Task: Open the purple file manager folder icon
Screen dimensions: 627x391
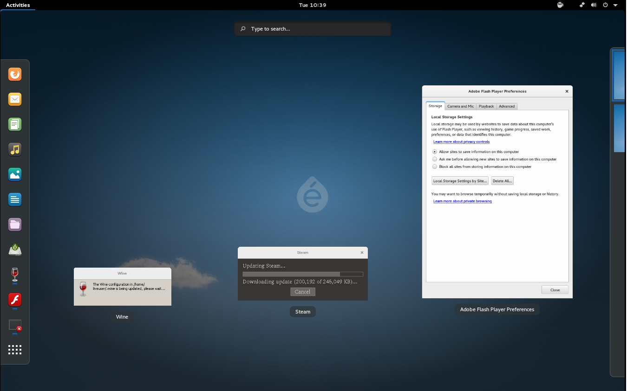Action: [15, 224]
